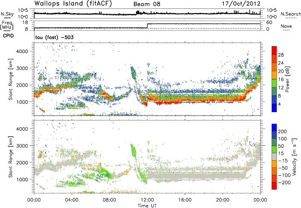Click the 'N.Search' legend label

click(291, 14)
